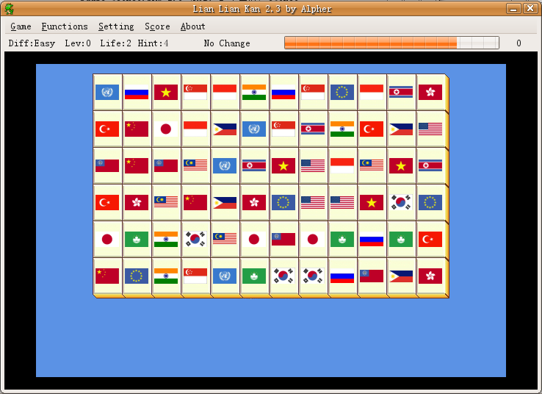Open the Functions menu

tap(65, 26)
